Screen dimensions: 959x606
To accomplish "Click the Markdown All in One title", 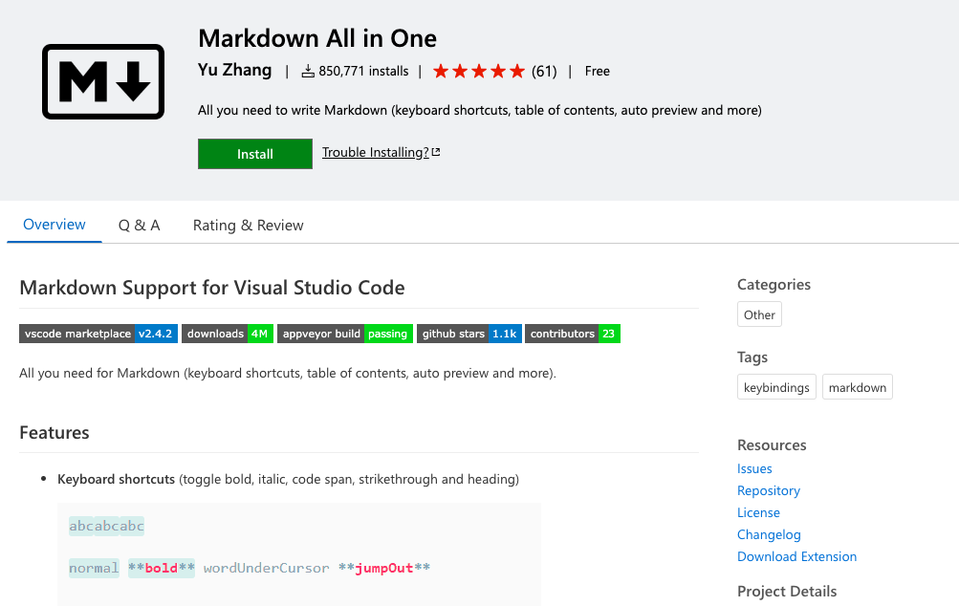I will [x=317, y=38].
